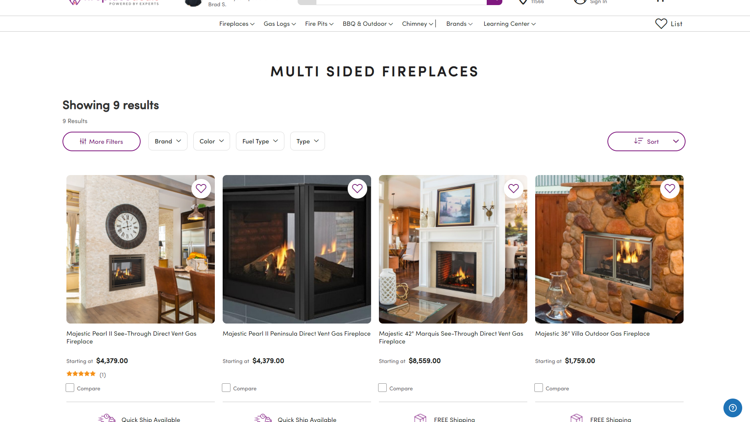
Task: Click the sort order arrows icon
Action: 638,141
